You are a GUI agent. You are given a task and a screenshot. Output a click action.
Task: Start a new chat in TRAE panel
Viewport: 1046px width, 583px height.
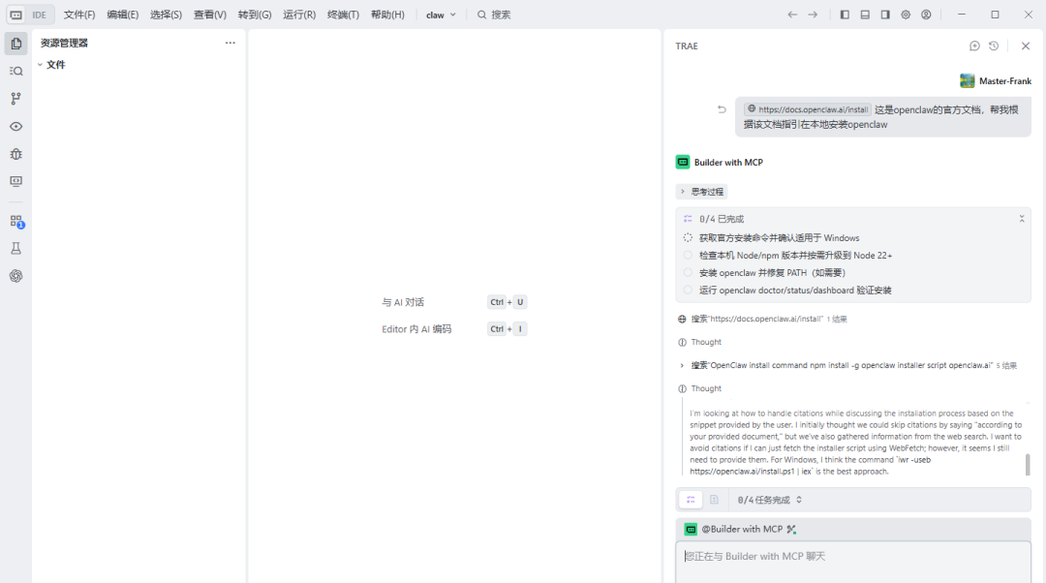click(974, 46)
